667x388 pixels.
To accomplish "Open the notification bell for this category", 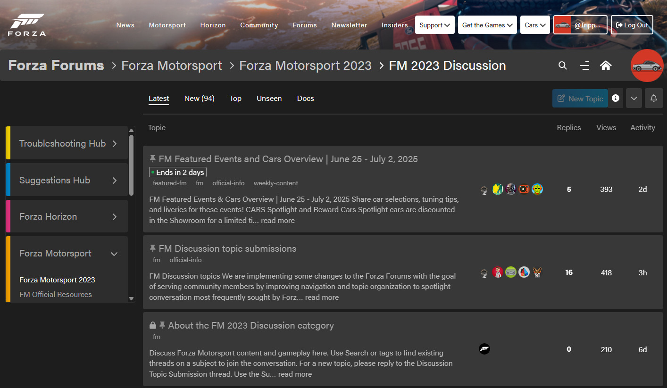I will [x=654, y=98].
